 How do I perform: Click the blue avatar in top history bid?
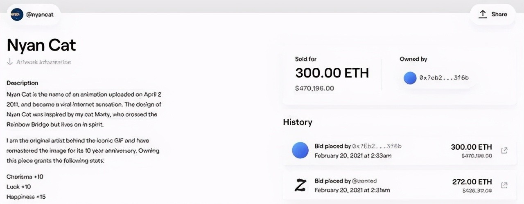[x=300, y=151]
